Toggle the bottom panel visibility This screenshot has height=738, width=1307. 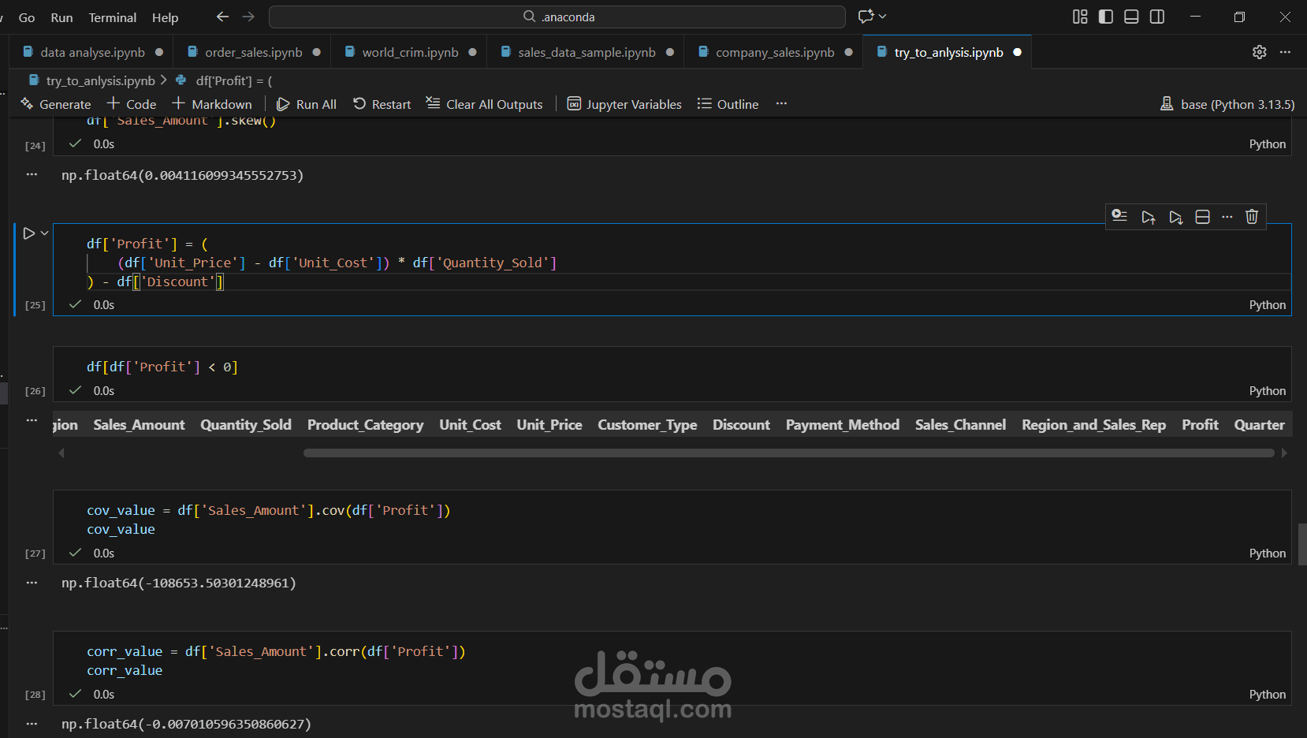[1131, 17]
